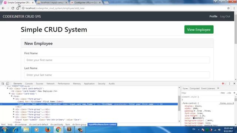237x133 pixels.
Task: Click the address bar URL
Action: (55, 8)
